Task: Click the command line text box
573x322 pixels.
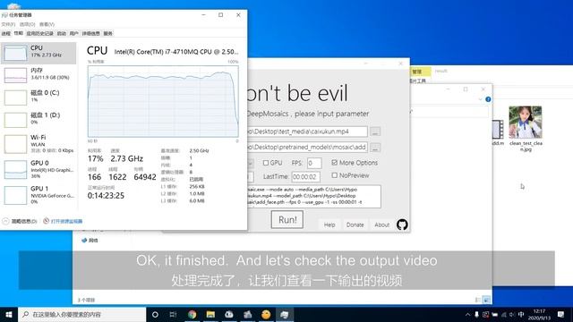Action: tap(314, 197)
